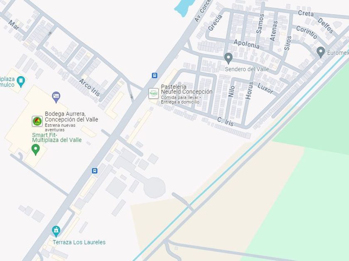
Task: Click the blue water body at top
Action: [184, 7]
